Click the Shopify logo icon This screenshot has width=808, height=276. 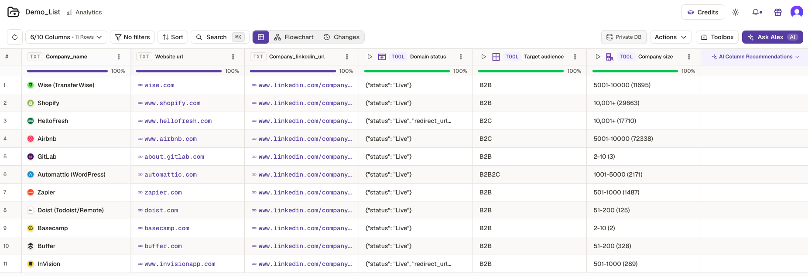[x=31, y=103]
